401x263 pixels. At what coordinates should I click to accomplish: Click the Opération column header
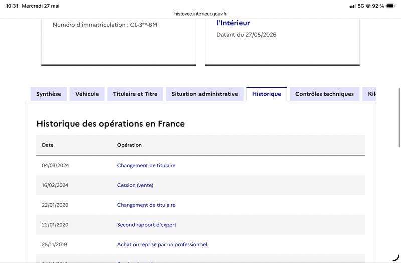[129, 145]
